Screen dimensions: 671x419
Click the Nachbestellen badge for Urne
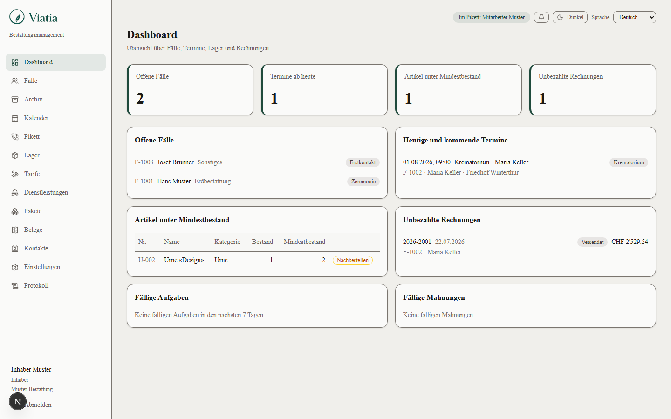click(x=353, y=260)
